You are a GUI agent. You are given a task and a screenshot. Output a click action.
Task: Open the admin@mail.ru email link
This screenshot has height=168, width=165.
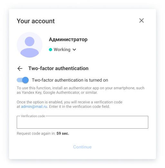[34, 107]
